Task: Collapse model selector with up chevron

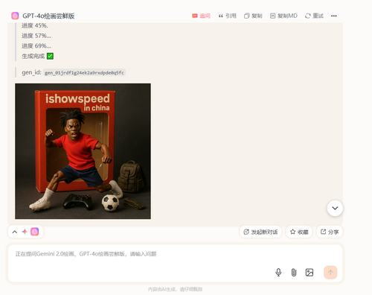Action: 15,232
